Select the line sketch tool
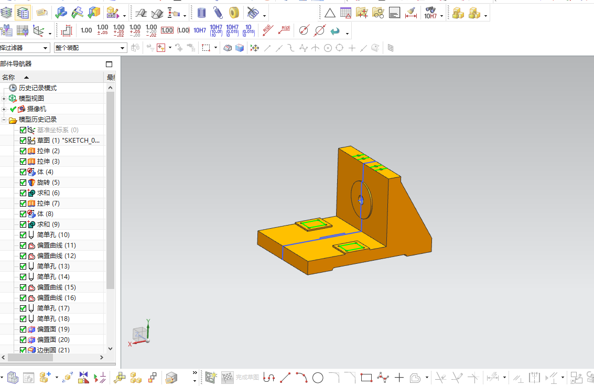 tap(285, 378)
